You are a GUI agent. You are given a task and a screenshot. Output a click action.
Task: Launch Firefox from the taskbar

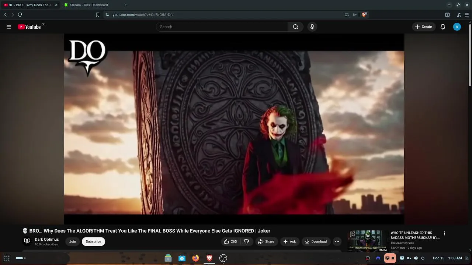tap(195, 258)
